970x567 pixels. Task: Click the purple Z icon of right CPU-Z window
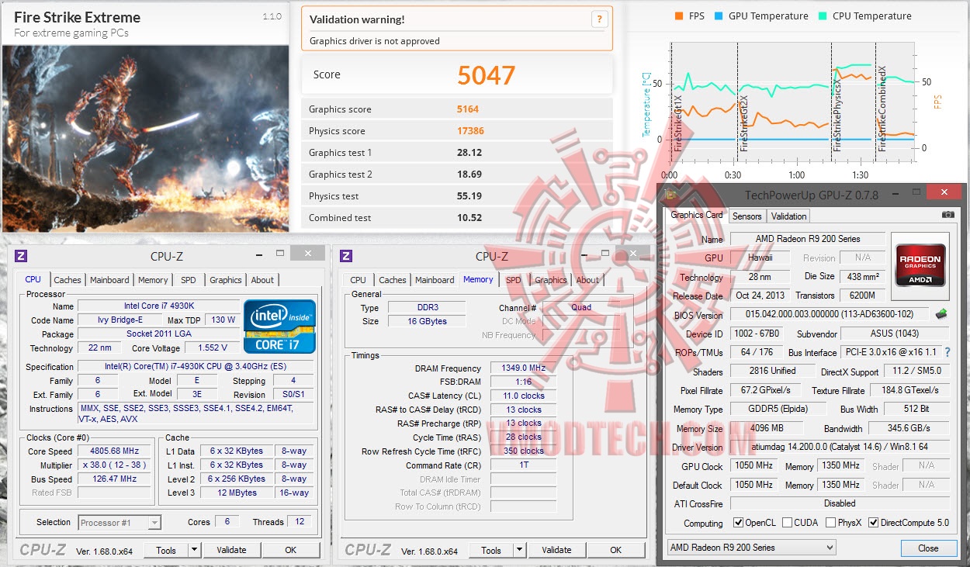pos(346,256)
